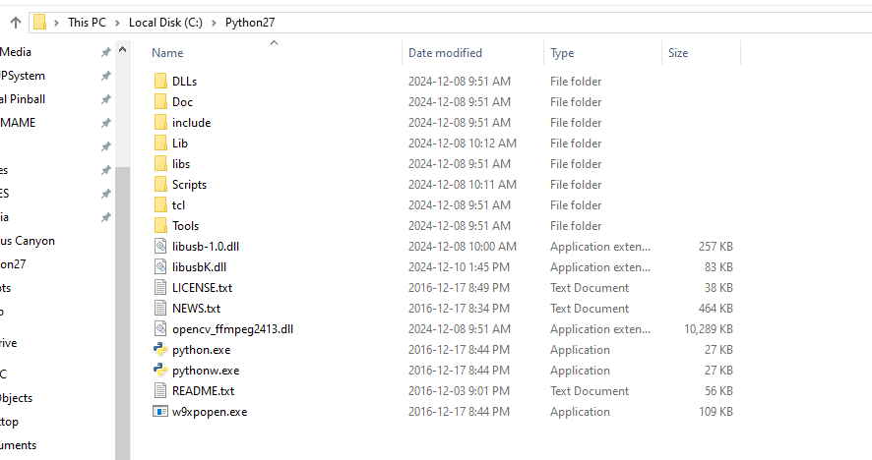Click the tcl folder icon

click(x=160, y=205)
